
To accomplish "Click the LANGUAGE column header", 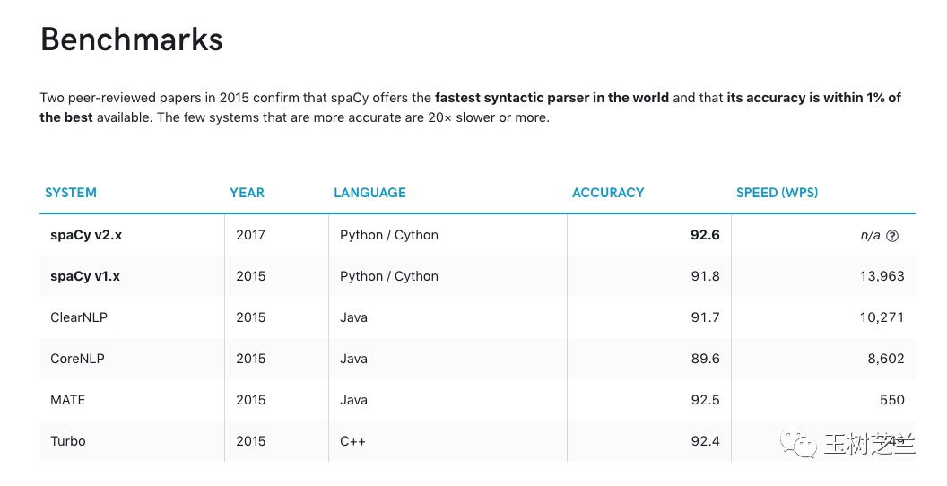I will tap(369, 193).
